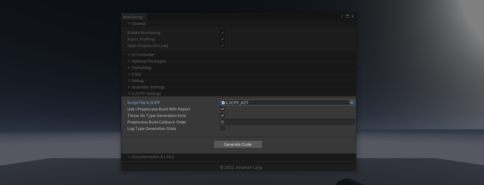Image resolution: width=484 pixels, height=185 pixels.
Task: Toggle Enable Monitoring checkbox
Action: (x=223, y=32)
